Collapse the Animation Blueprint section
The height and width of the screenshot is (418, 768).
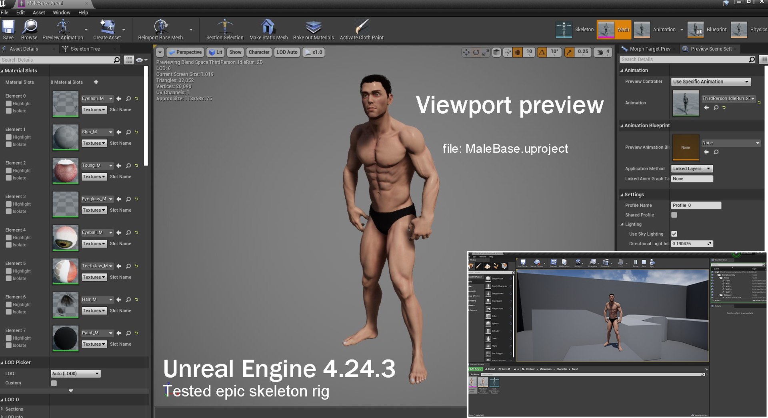click(x=622, y=126)
